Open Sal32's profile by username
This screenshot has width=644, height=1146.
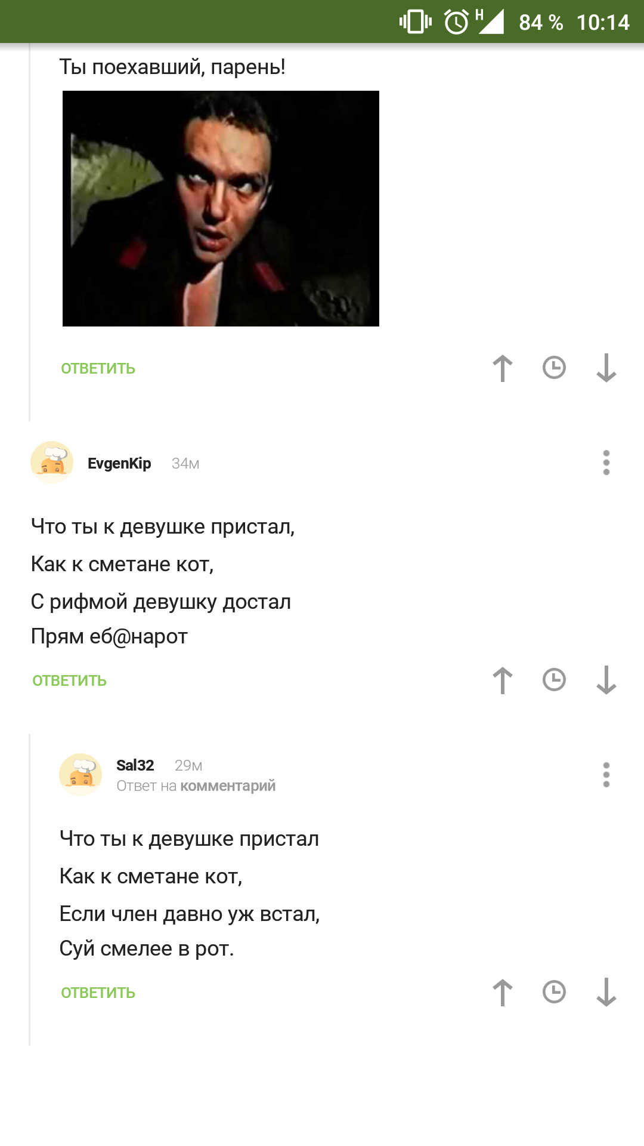pos(135,765)
